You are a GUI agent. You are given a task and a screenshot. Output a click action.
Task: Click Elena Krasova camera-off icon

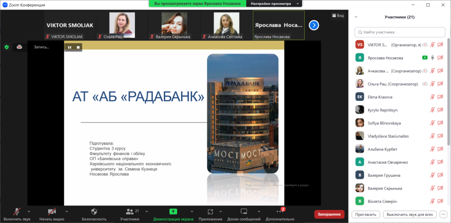click(440, 97)
